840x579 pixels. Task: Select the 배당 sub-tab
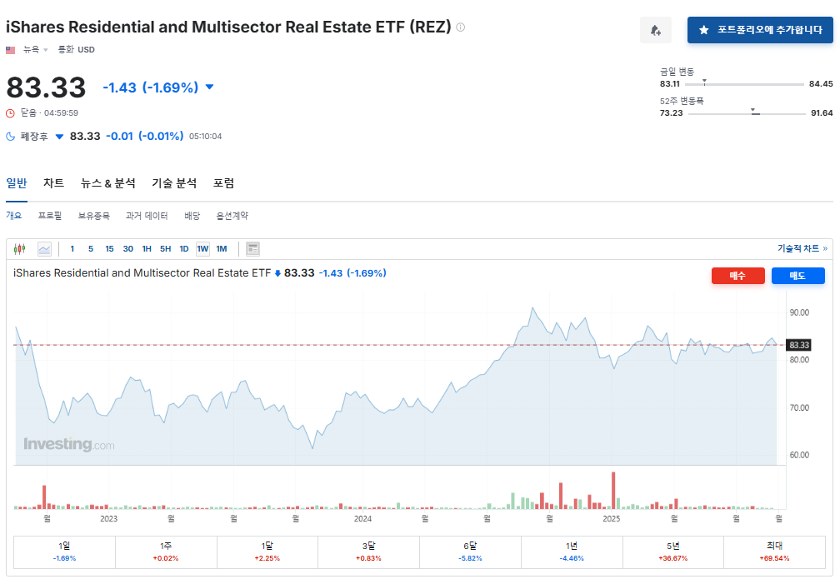(192, 215)
